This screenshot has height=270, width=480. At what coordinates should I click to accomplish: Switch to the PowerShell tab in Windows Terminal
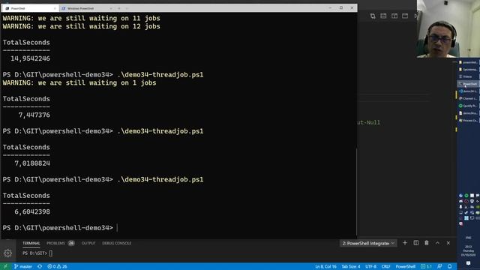click(30, 8)
